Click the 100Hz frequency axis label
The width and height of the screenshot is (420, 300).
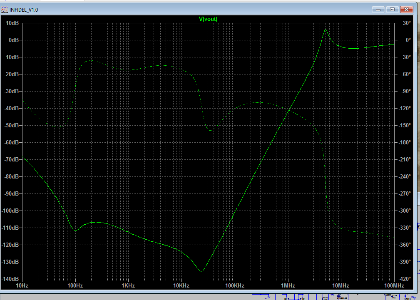[75, 285]
